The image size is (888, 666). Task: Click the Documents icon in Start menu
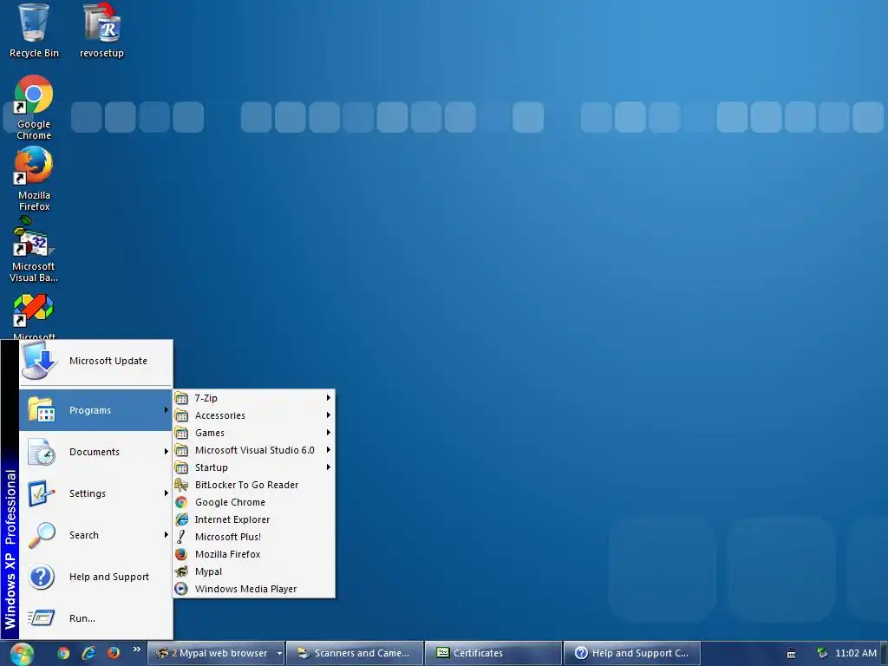click(x=42, y=451)
